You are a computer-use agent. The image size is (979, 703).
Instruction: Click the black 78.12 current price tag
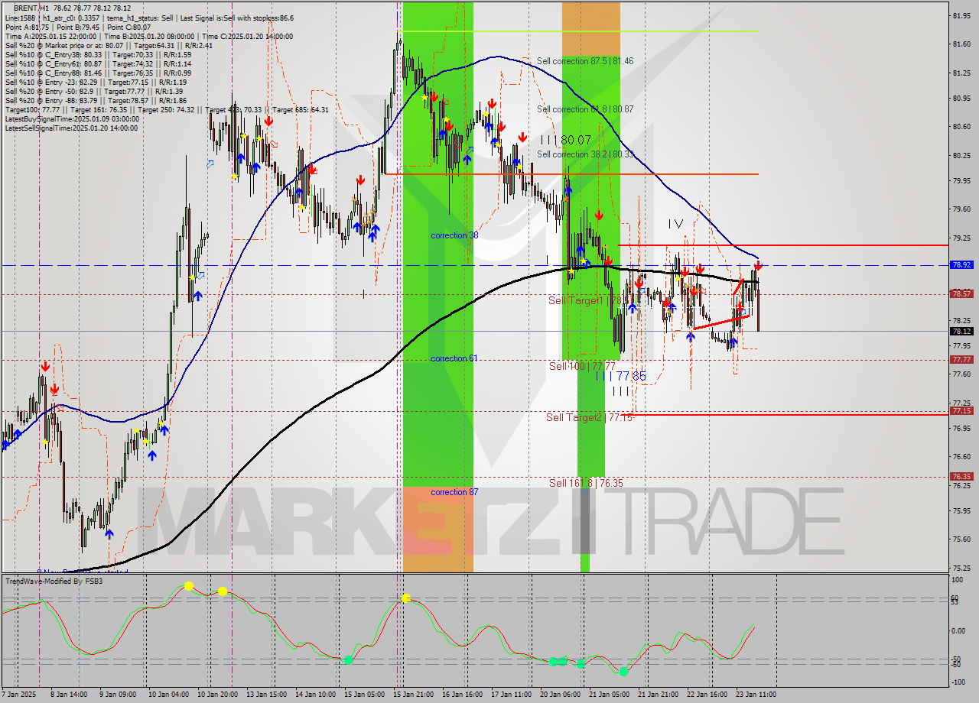coord(961,331)
